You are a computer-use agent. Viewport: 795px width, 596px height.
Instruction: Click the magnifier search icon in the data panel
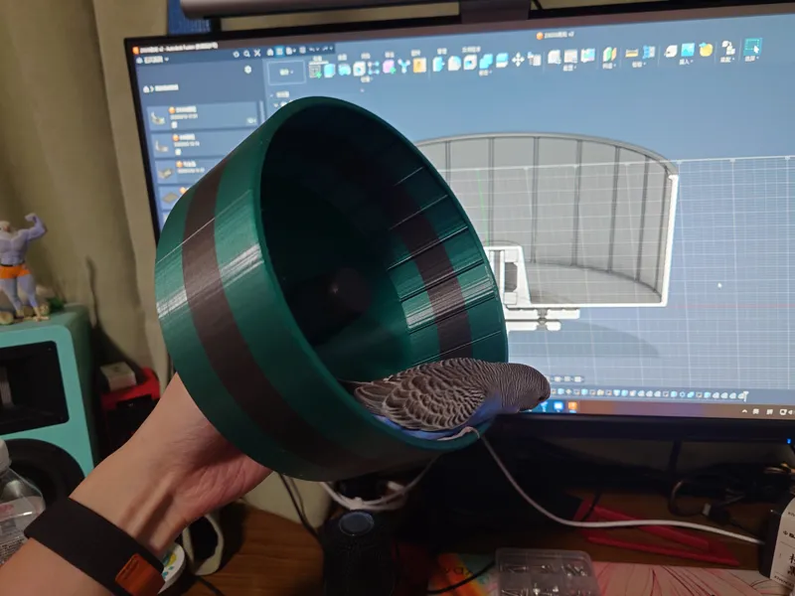point(246,54)
